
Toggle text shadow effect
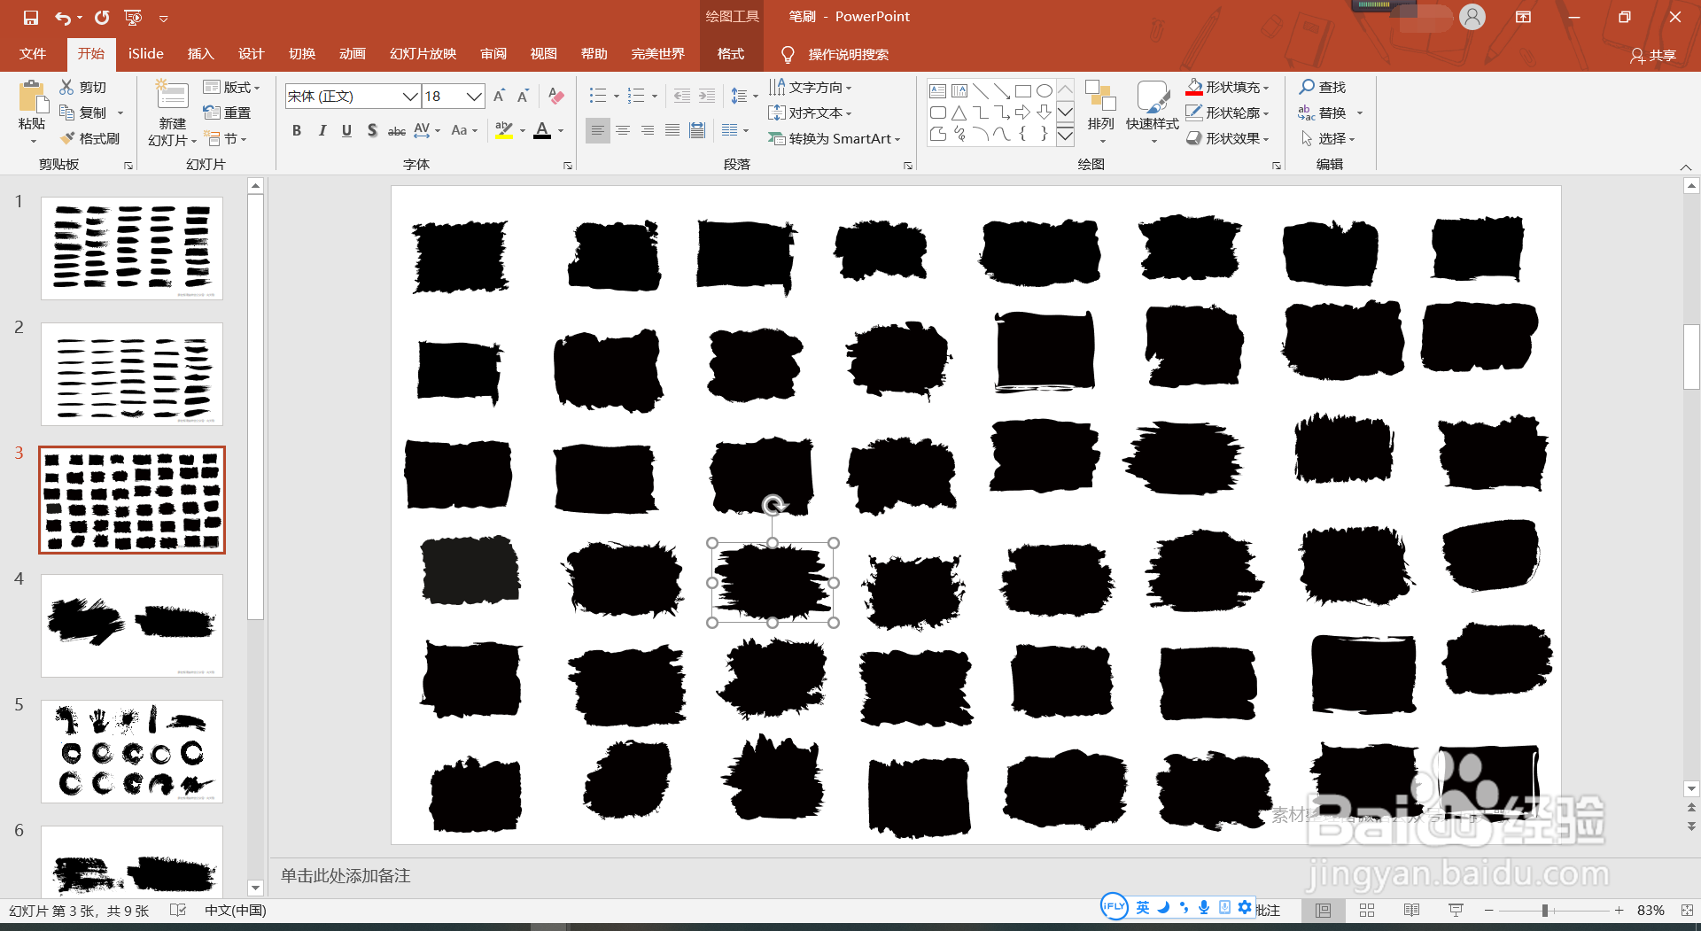tap(372, 131)
